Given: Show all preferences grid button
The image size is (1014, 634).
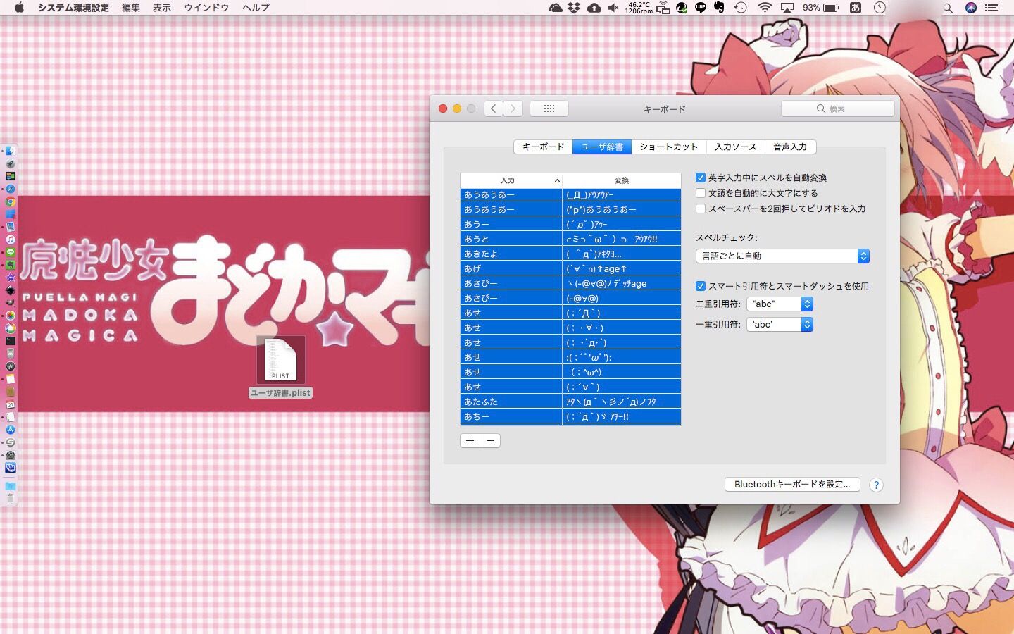Looking at the screenshot, I should point(549,108).
